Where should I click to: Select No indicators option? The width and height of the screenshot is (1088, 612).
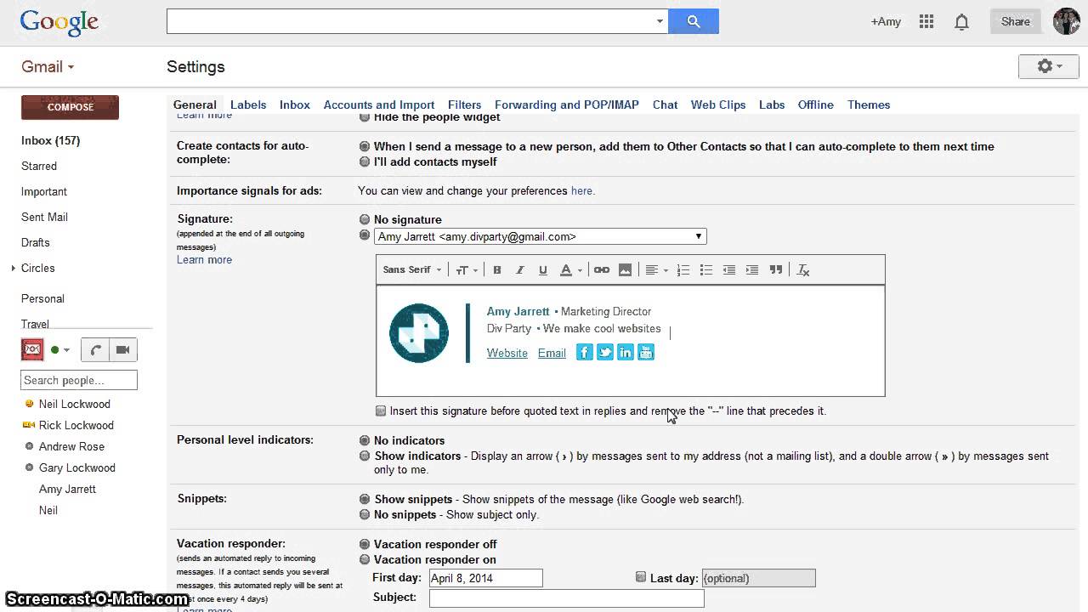365,440
